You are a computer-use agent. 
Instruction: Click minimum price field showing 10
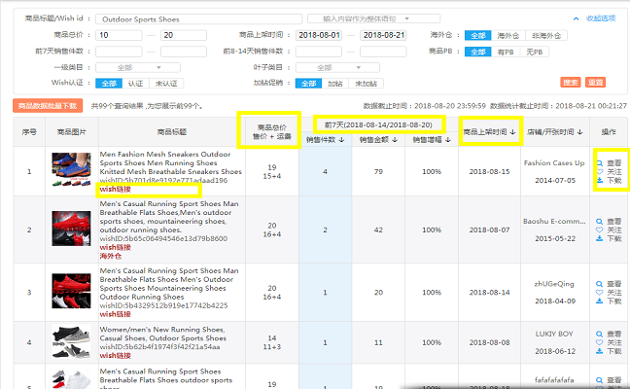click(119, 35)
